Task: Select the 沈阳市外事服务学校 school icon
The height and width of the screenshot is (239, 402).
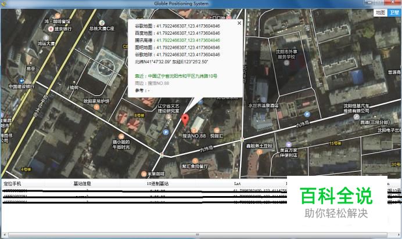Action: click(286, 63)
